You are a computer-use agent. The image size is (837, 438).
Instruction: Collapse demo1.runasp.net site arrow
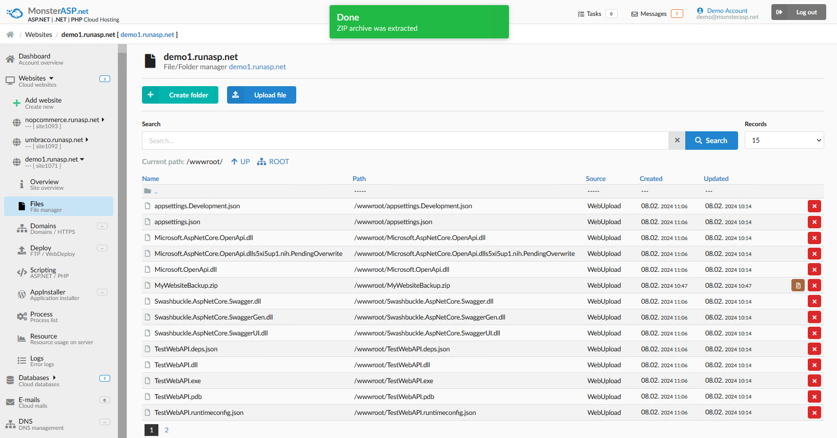tap(82, 160)
